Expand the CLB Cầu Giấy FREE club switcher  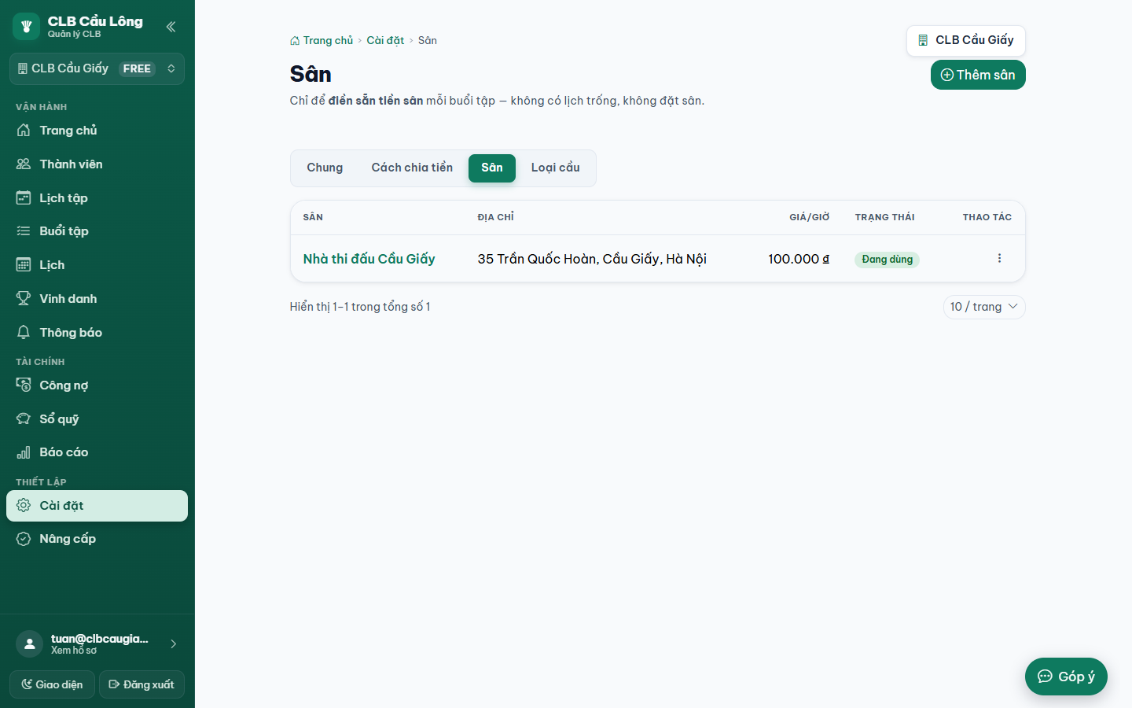pos(97,68)
